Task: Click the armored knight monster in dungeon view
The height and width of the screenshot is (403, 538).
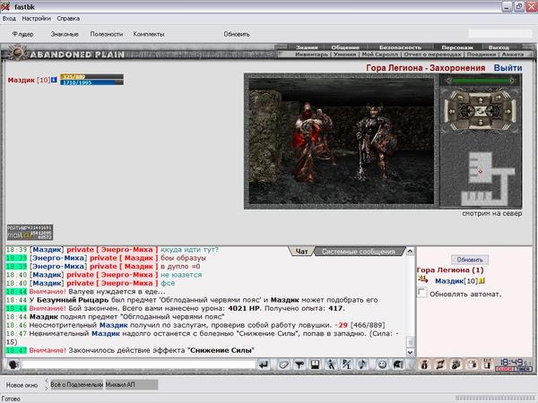Action: pyautogui.click(x=376, y=142)
